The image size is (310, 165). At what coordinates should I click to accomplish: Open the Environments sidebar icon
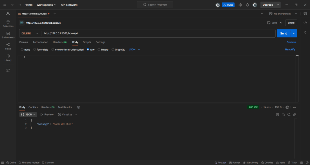coord(8,35)
